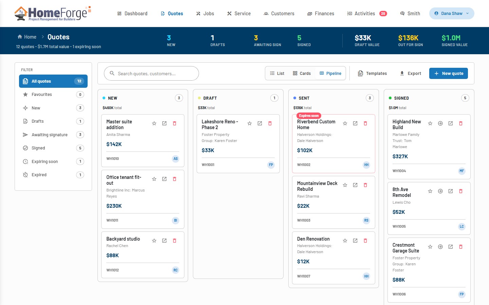Switch to Cards view
Viewport: 489px width, 305px height.
pos(302,73)
